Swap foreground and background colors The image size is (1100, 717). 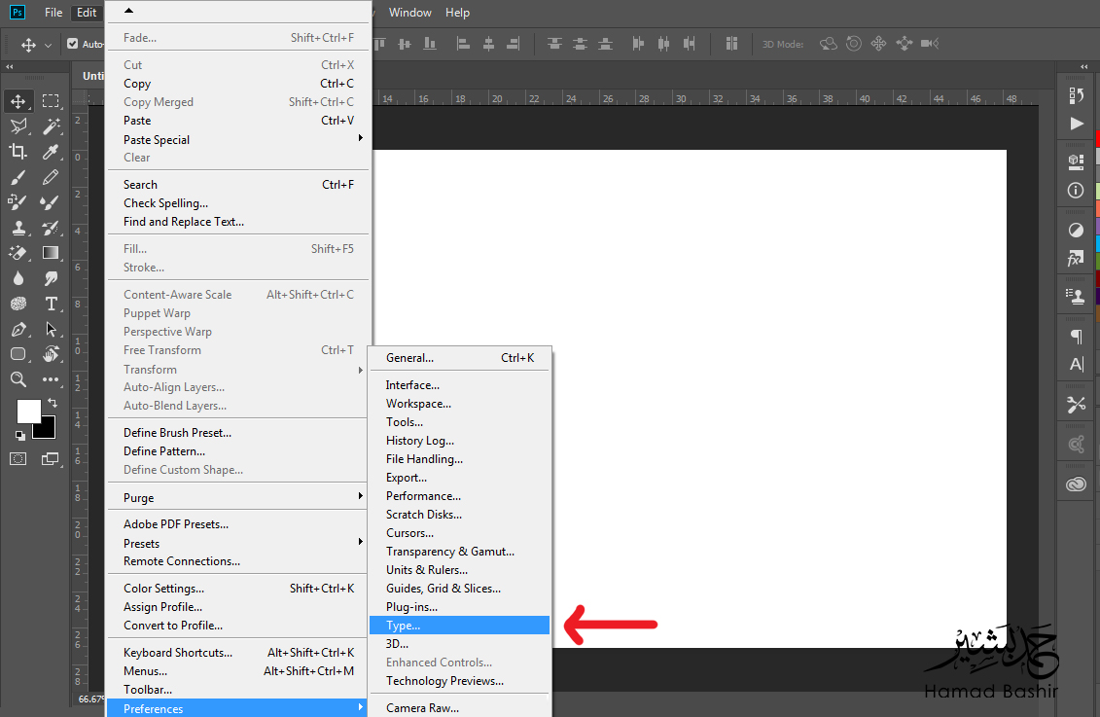pyautogui.click(x=53, y=403)
